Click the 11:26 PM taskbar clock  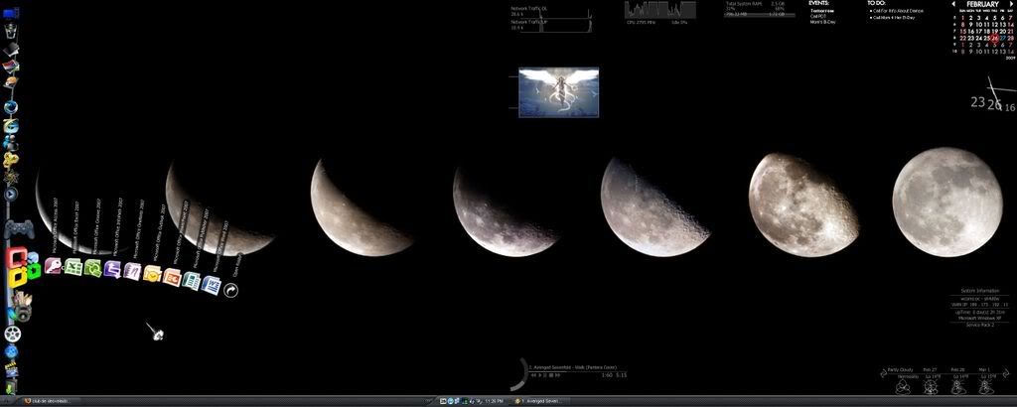tap(495, 401)
